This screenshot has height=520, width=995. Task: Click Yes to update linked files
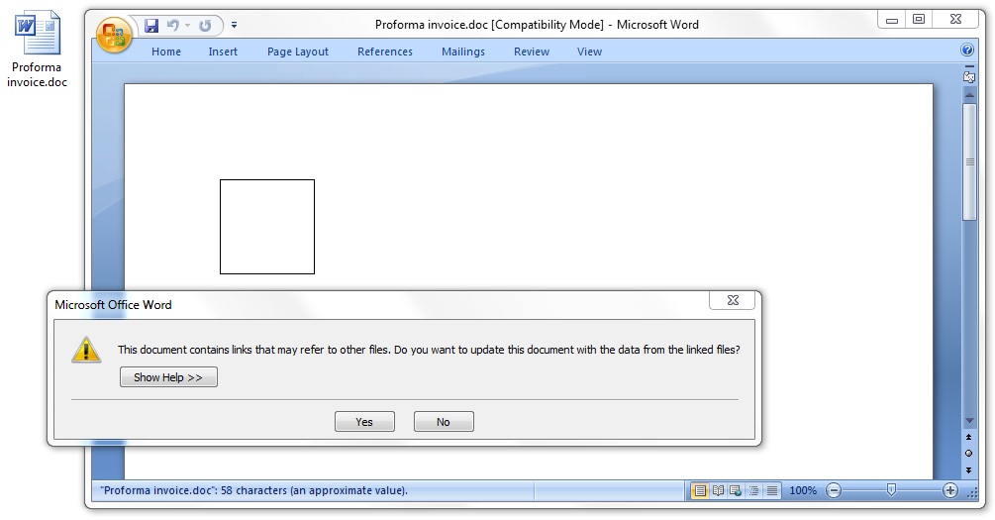[x=364, y=422]
